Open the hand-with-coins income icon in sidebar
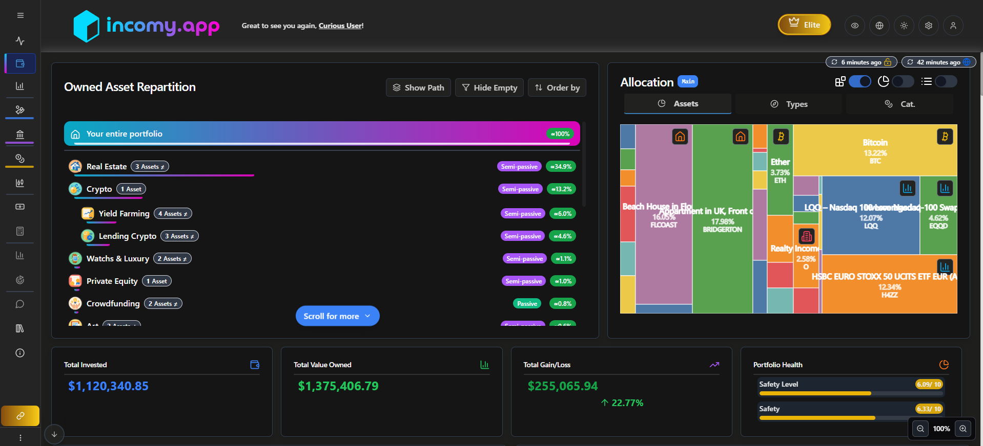This screenshot has height=446, width=983. [x=20, y=109]
